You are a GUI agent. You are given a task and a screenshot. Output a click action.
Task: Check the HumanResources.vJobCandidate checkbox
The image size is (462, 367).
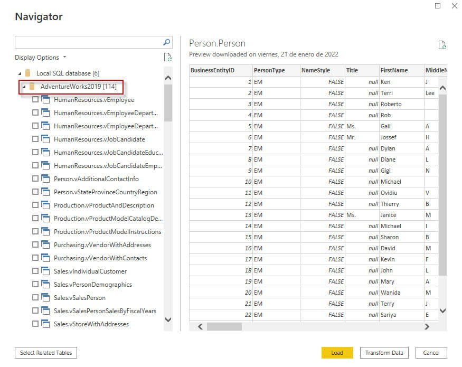point(35,139)
